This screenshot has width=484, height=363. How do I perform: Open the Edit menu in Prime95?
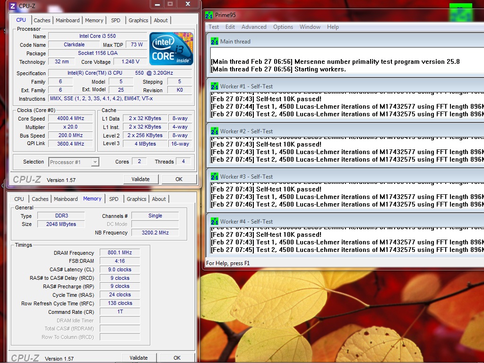(x=230, y=27)
